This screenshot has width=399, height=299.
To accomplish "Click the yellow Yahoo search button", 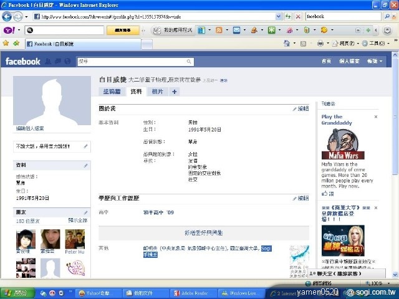I will pos(123,31).
